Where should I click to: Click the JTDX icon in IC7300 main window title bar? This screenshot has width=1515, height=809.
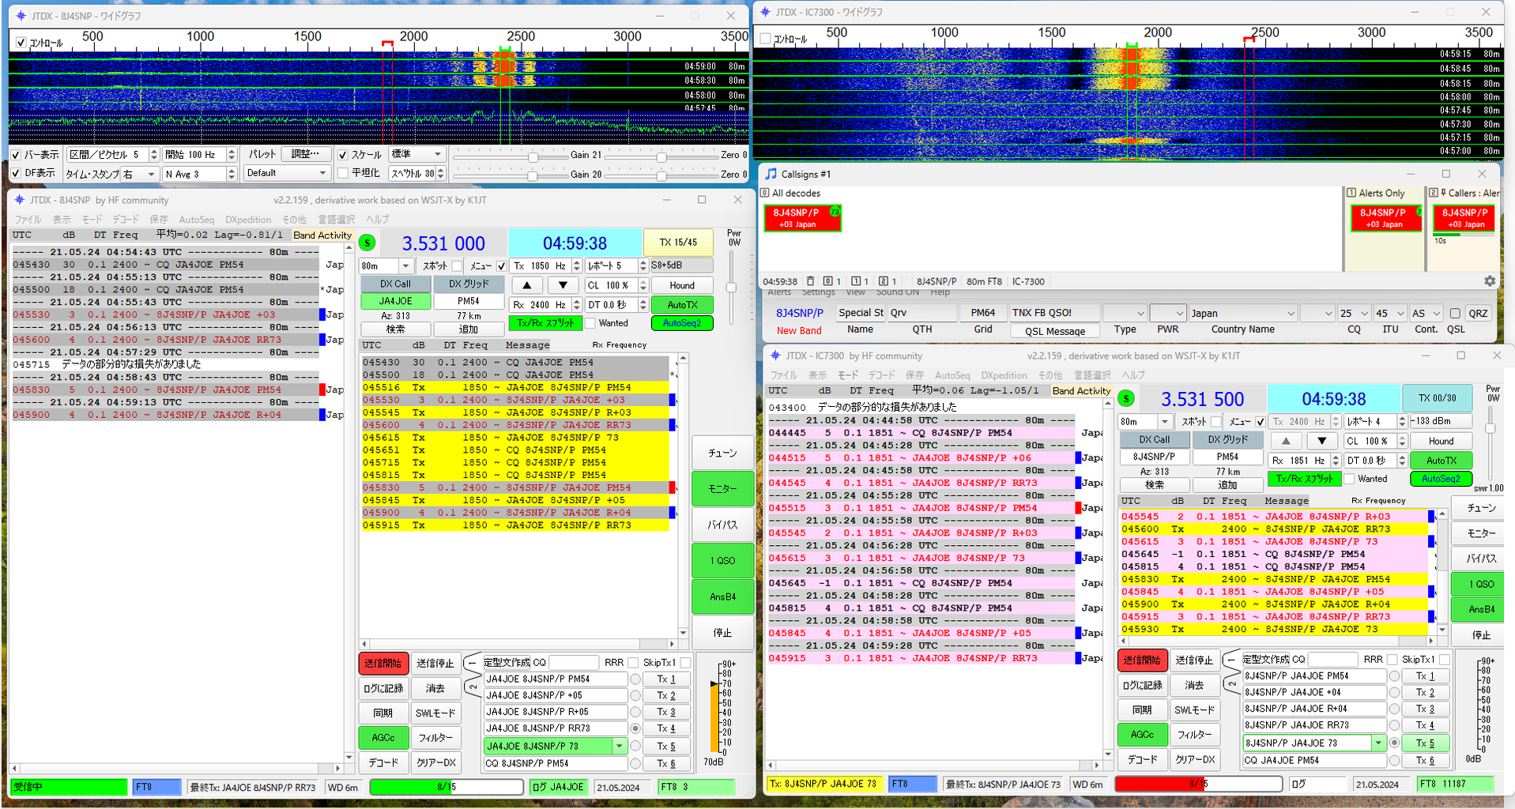(775, 356)
